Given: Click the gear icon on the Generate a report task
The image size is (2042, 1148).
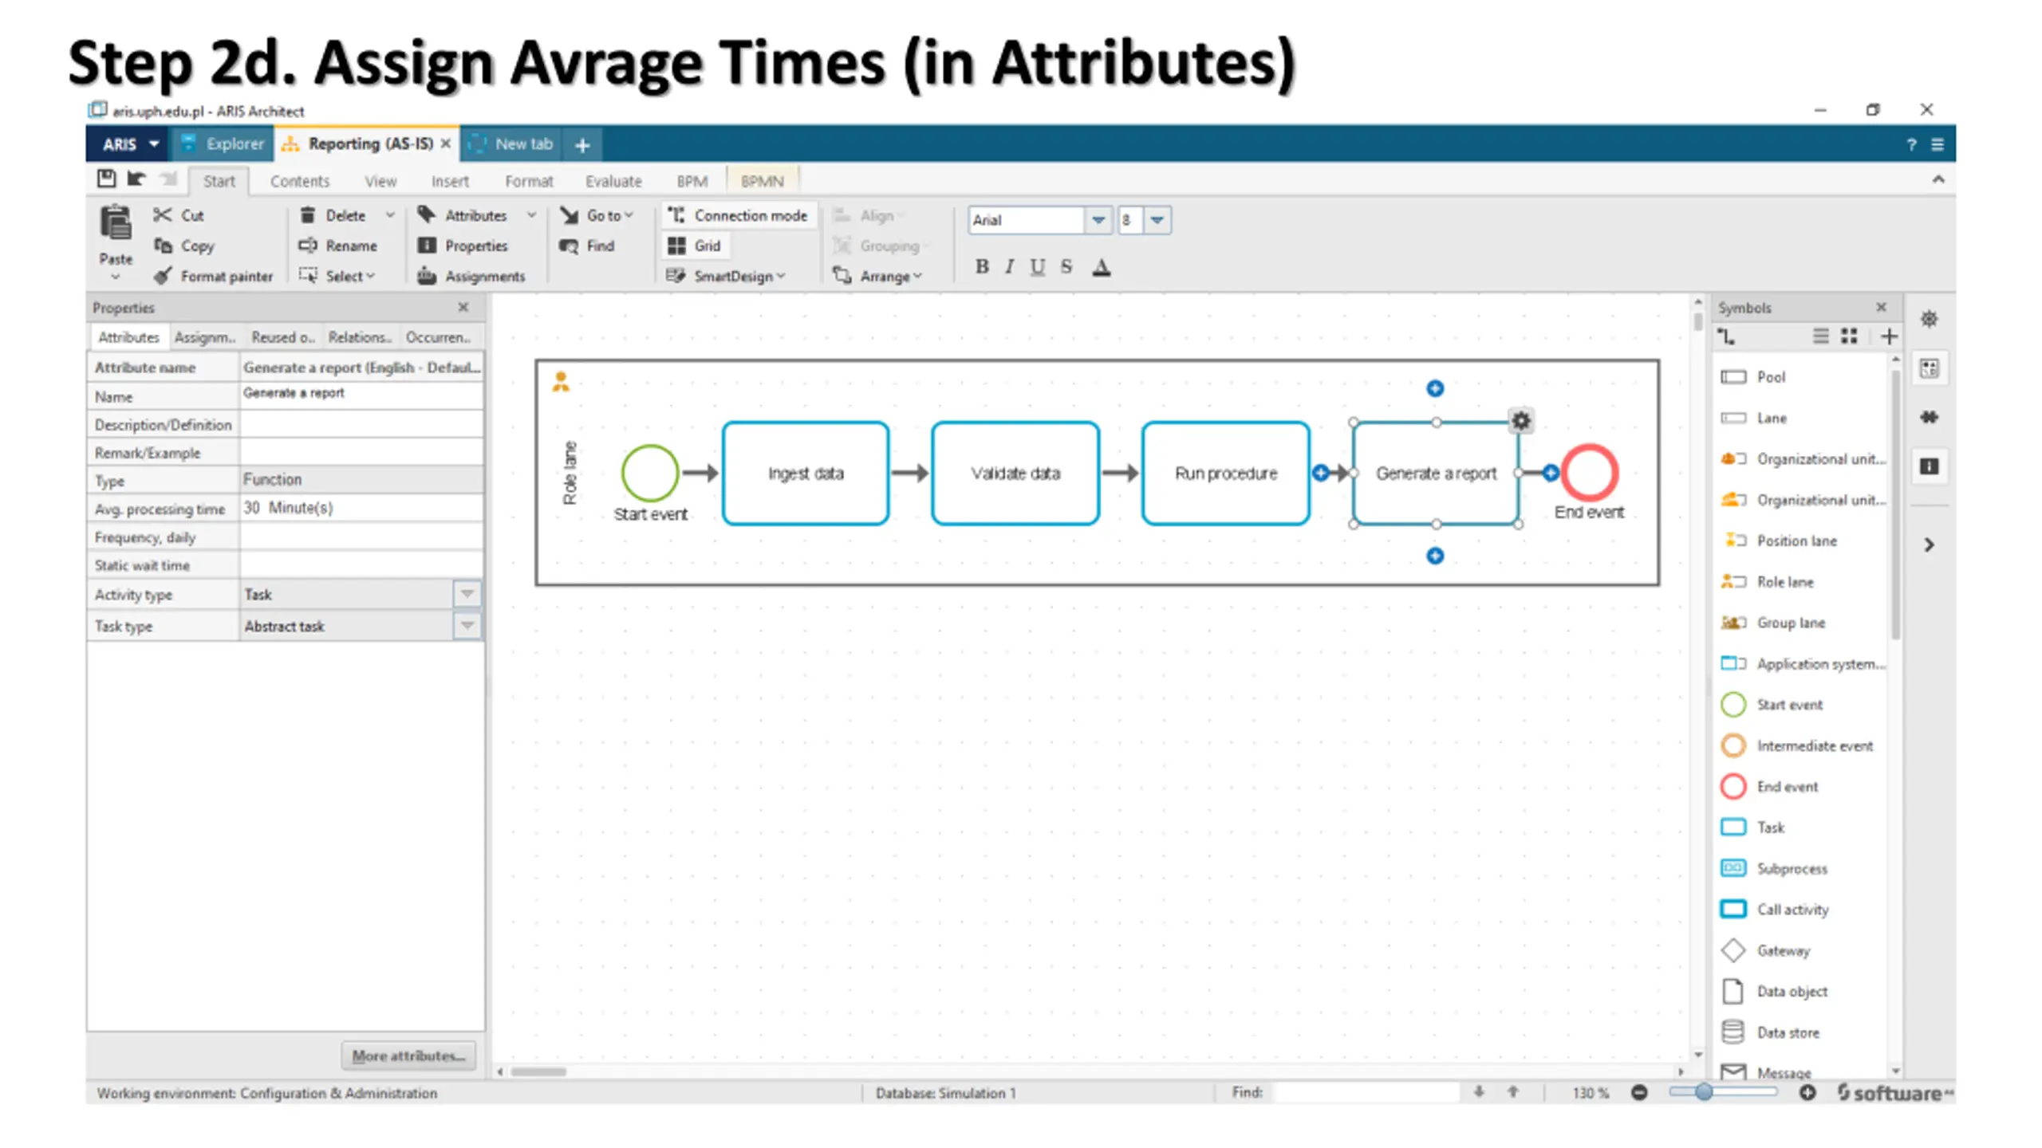Looking at the screenshot, I should pyautogui.click(x=1521, y=420).
